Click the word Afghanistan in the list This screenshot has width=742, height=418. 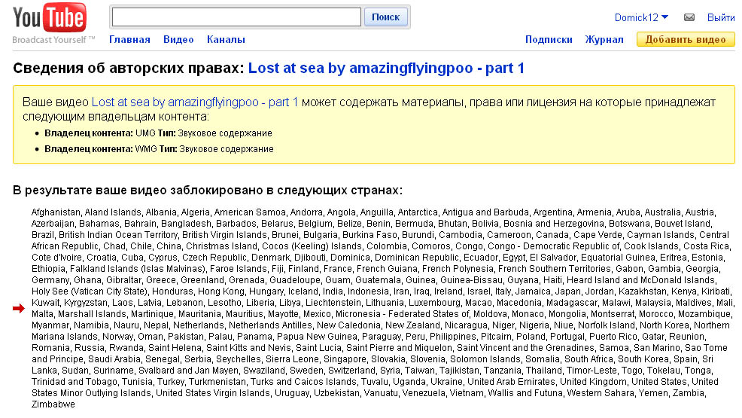point(56,212)
